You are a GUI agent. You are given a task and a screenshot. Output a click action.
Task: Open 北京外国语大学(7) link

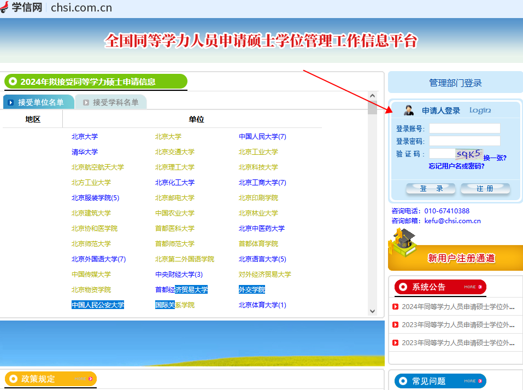(99, 259)
